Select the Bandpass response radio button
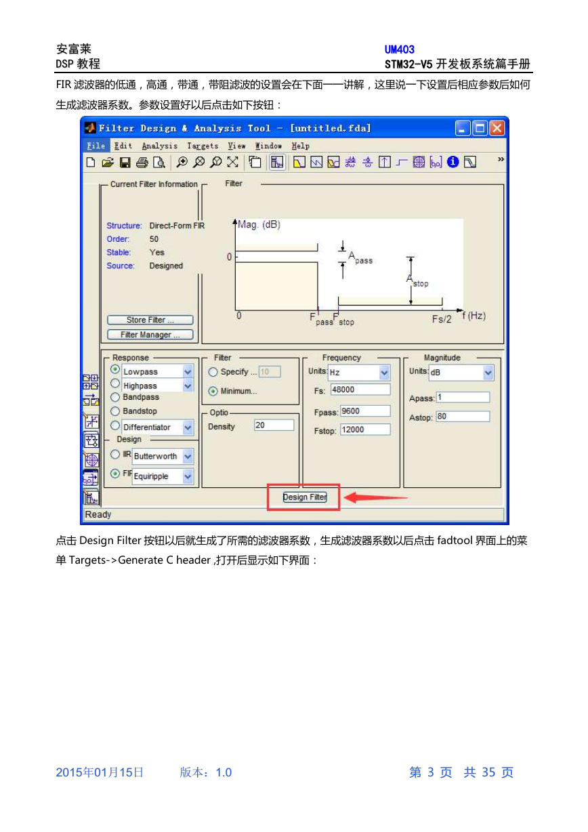Screen dimensions: 588x832 tap(115, 397)
